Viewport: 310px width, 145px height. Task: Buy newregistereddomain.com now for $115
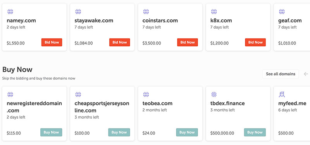[51, 132]
